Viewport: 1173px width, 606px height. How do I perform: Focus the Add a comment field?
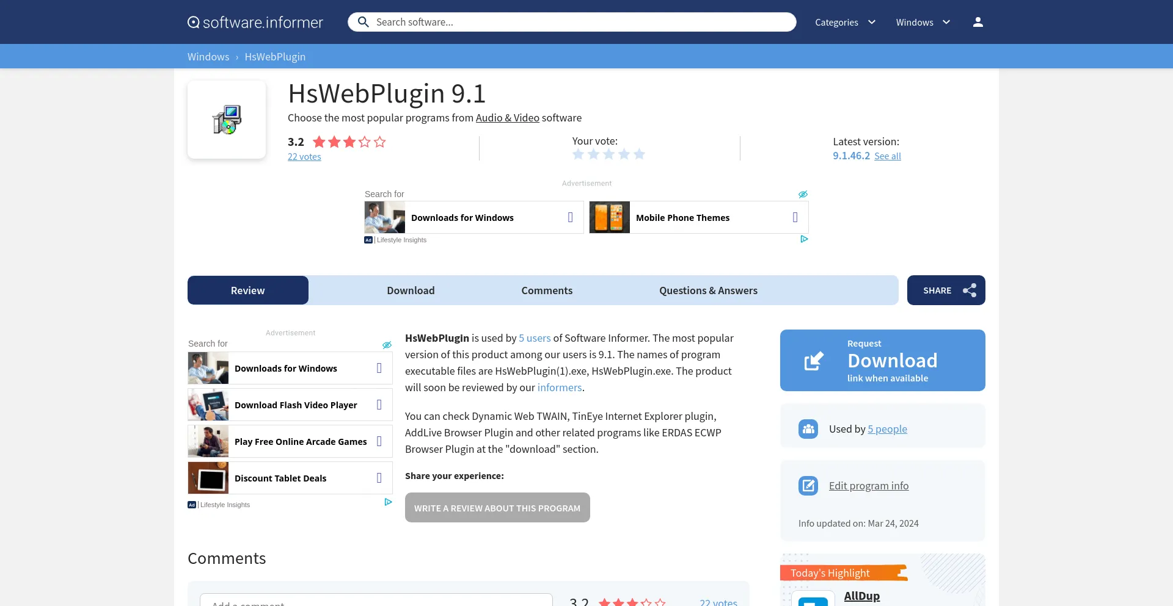376,601
